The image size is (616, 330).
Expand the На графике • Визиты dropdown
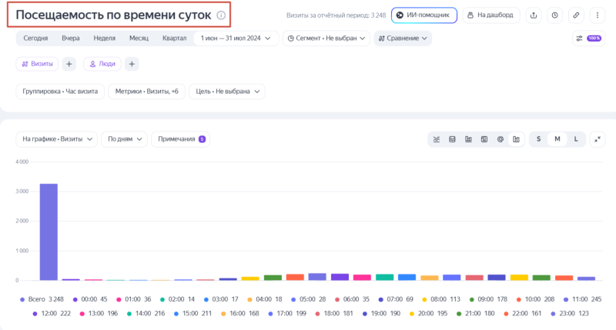[x=56, y=139]
